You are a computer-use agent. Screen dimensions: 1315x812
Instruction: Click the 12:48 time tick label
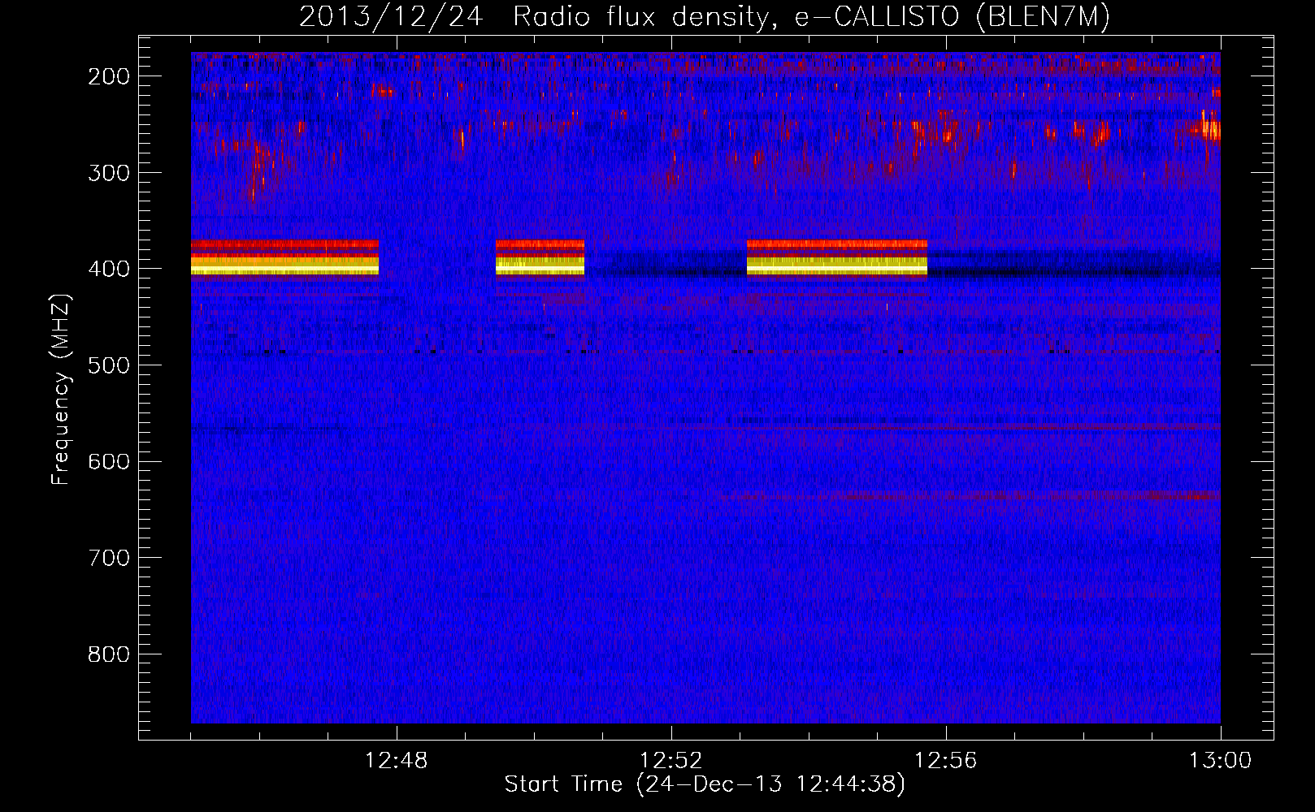tap(397, 761)
